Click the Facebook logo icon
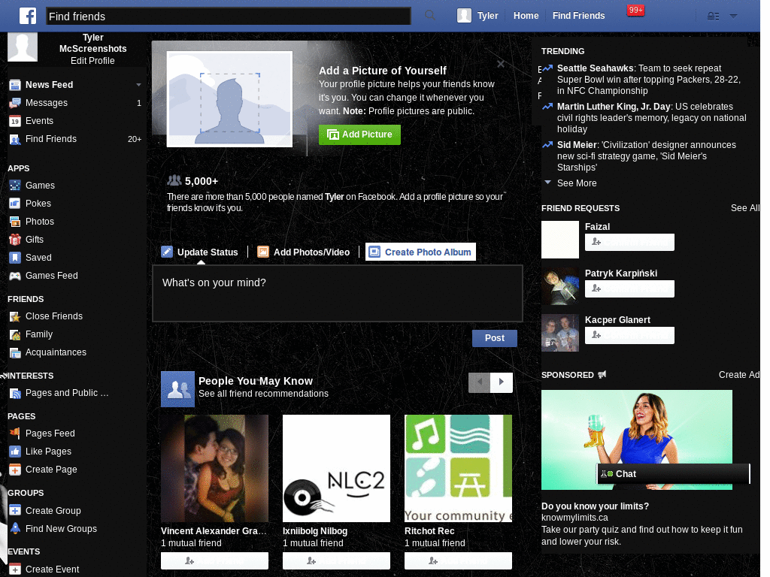 pos(28,16)
